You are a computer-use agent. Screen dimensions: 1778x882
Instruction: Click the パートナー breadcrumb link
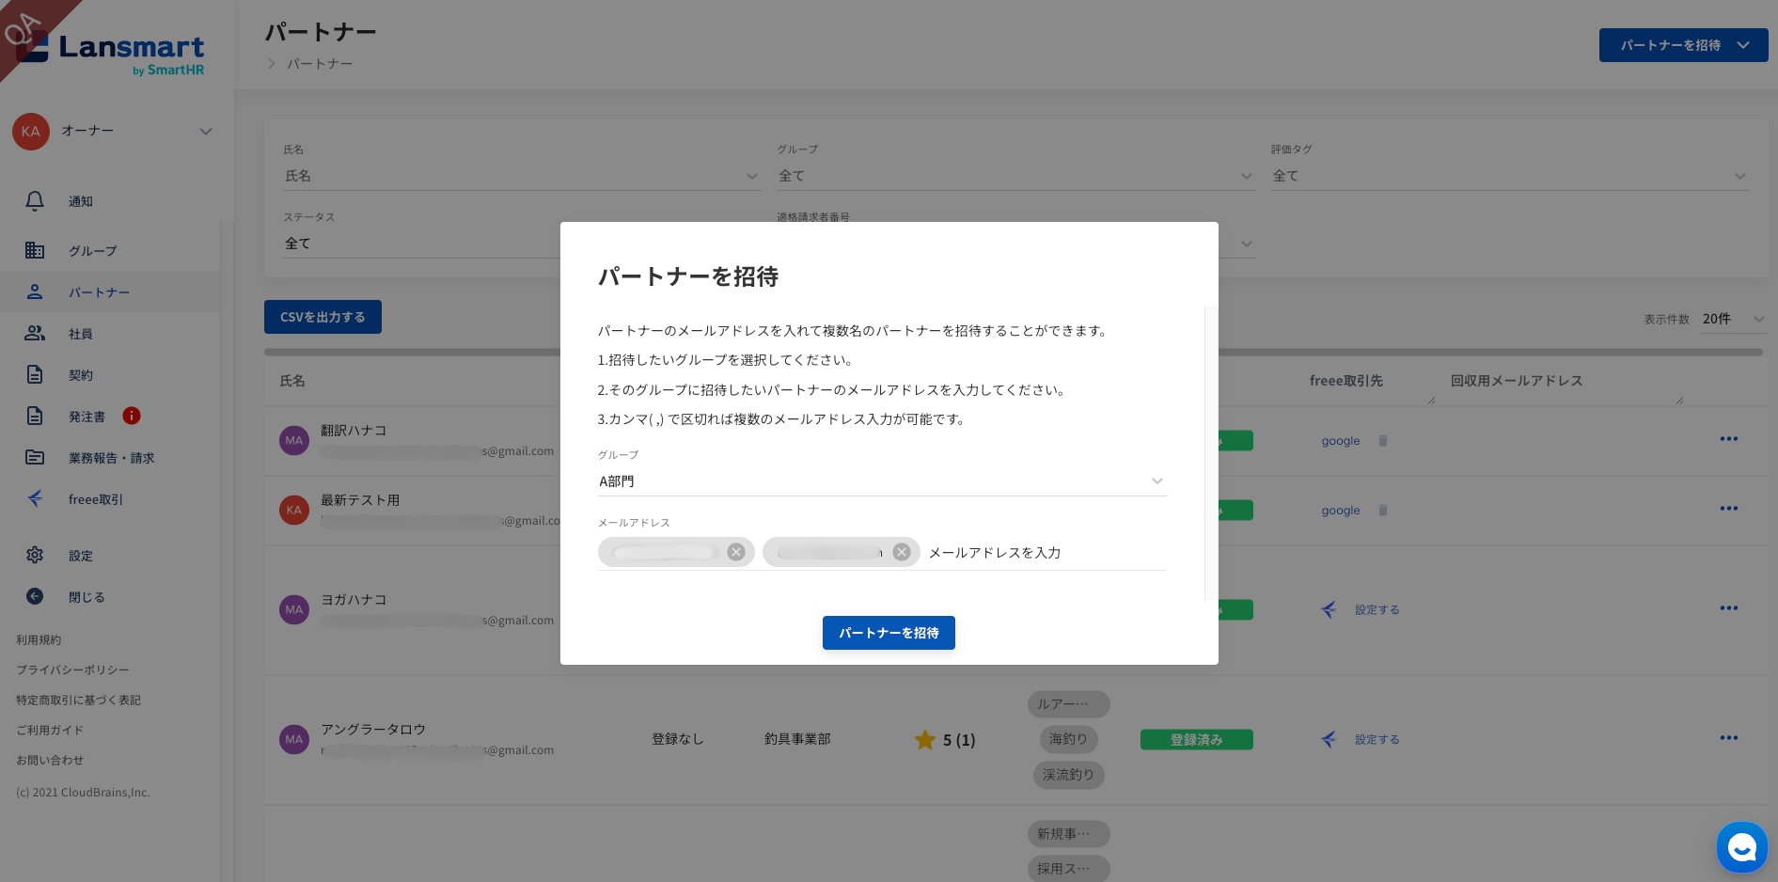320,64
